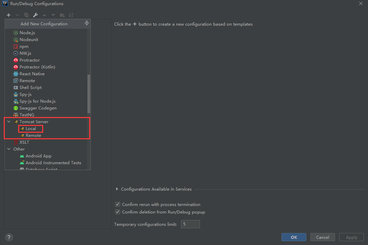This screenshot has height=245, width=368.
Task: Click the Other group label
Action: click(x=19, y=149)
